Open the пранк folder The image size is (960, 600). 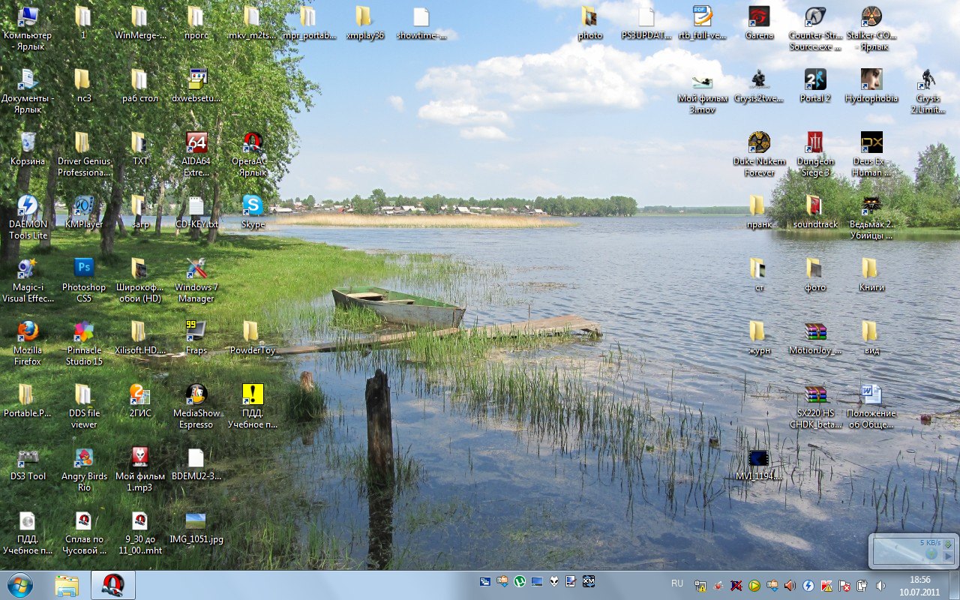759,211
